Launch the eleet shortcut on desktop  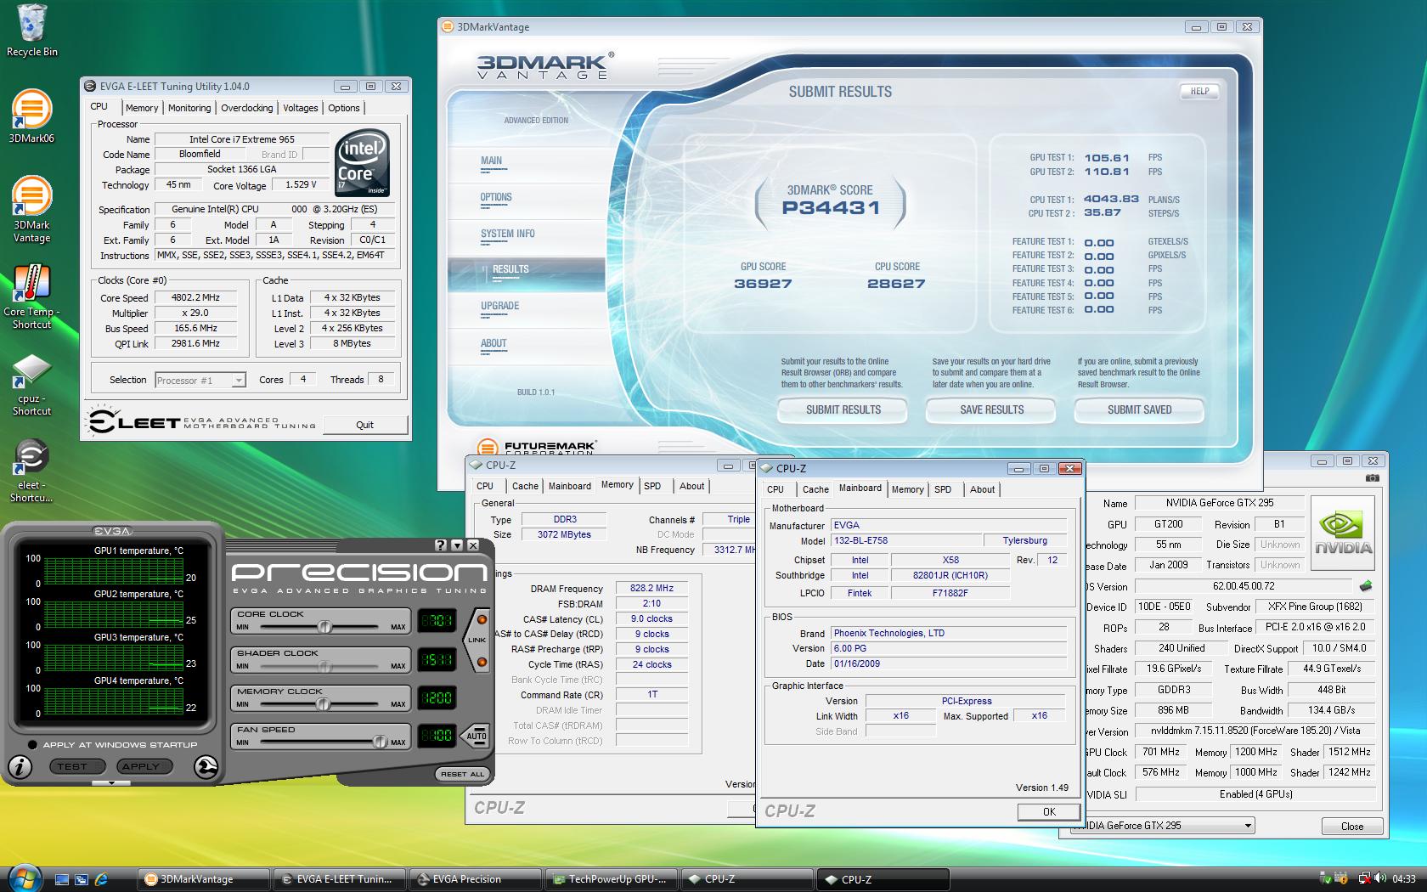31,470
